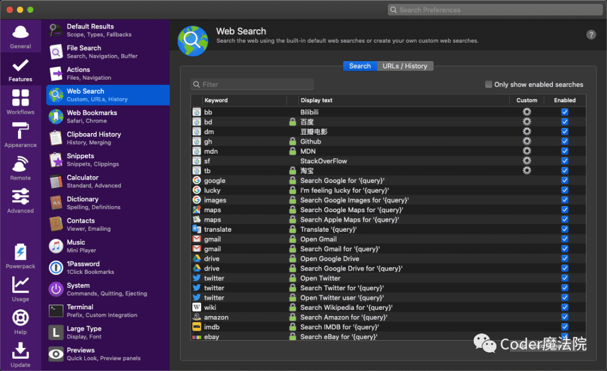
Task: Click the Enabled column header
Action: (565, 100)
